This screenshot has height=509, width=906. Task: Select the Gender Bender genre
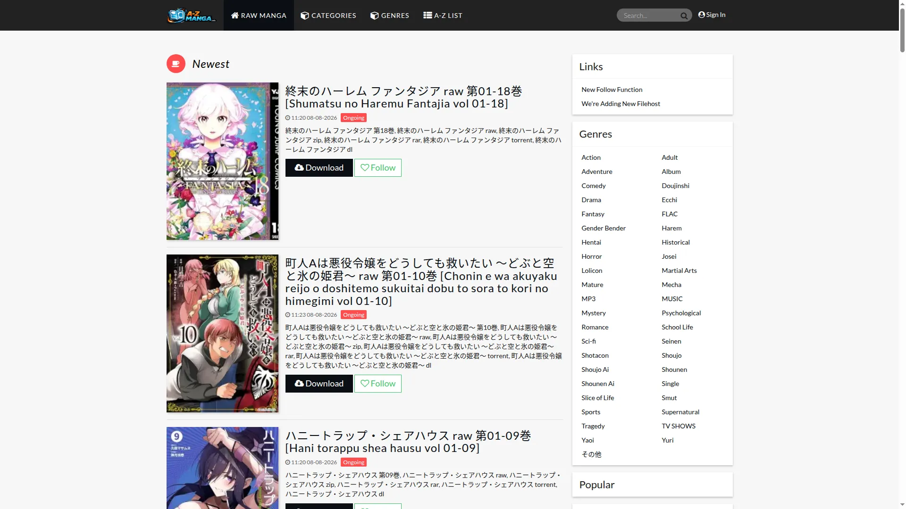(x=603, y=228)
